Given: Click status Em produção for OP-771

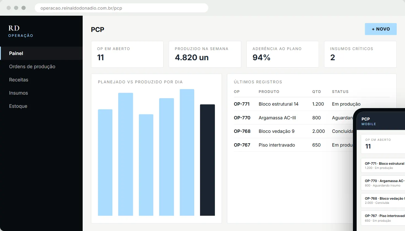Looking at the screenshot, I should tap(346, 104).
